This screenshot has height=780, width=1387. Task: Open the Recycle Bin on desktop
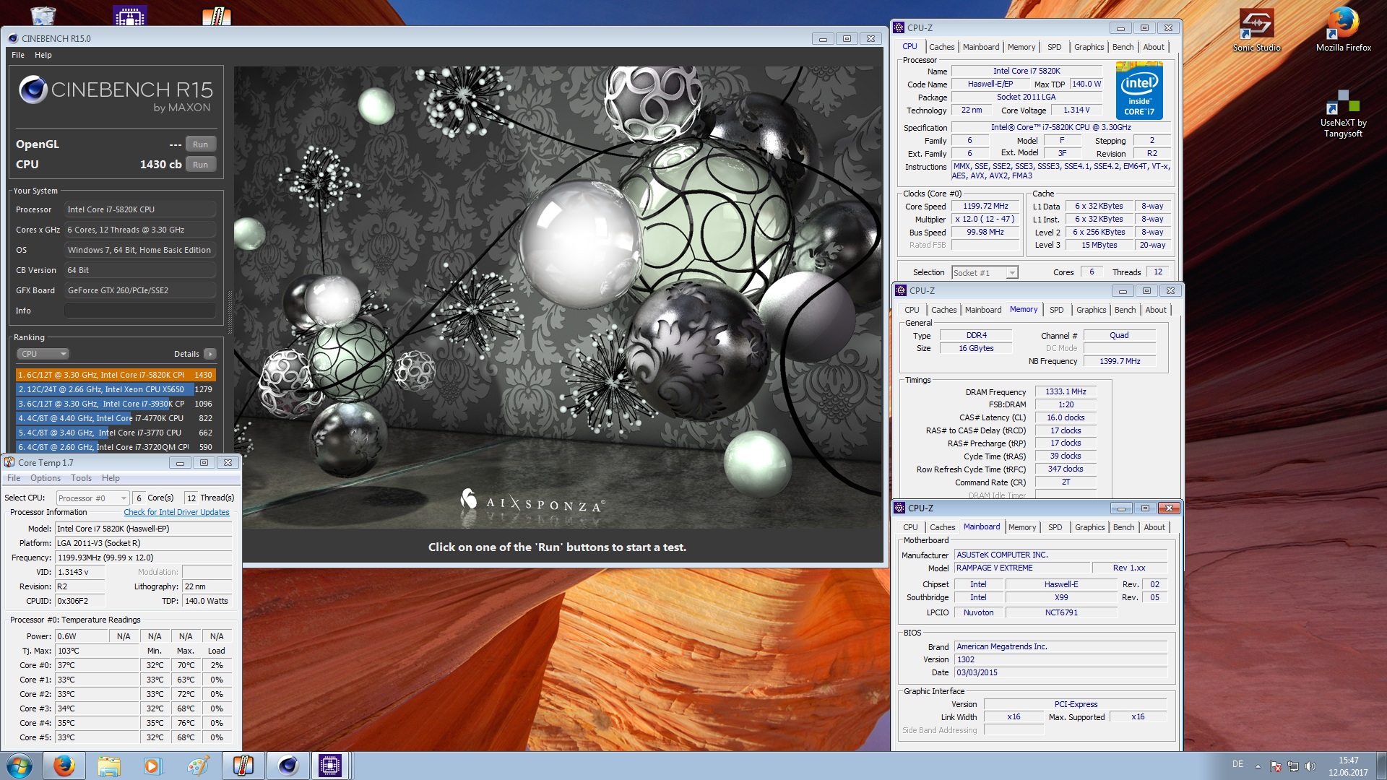(x=43, y=14)
